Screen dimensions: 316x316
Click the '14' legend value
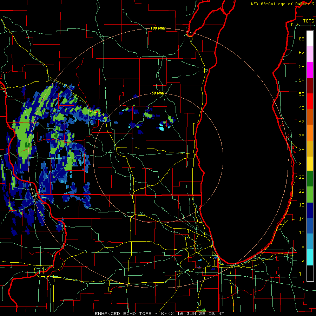302,219
